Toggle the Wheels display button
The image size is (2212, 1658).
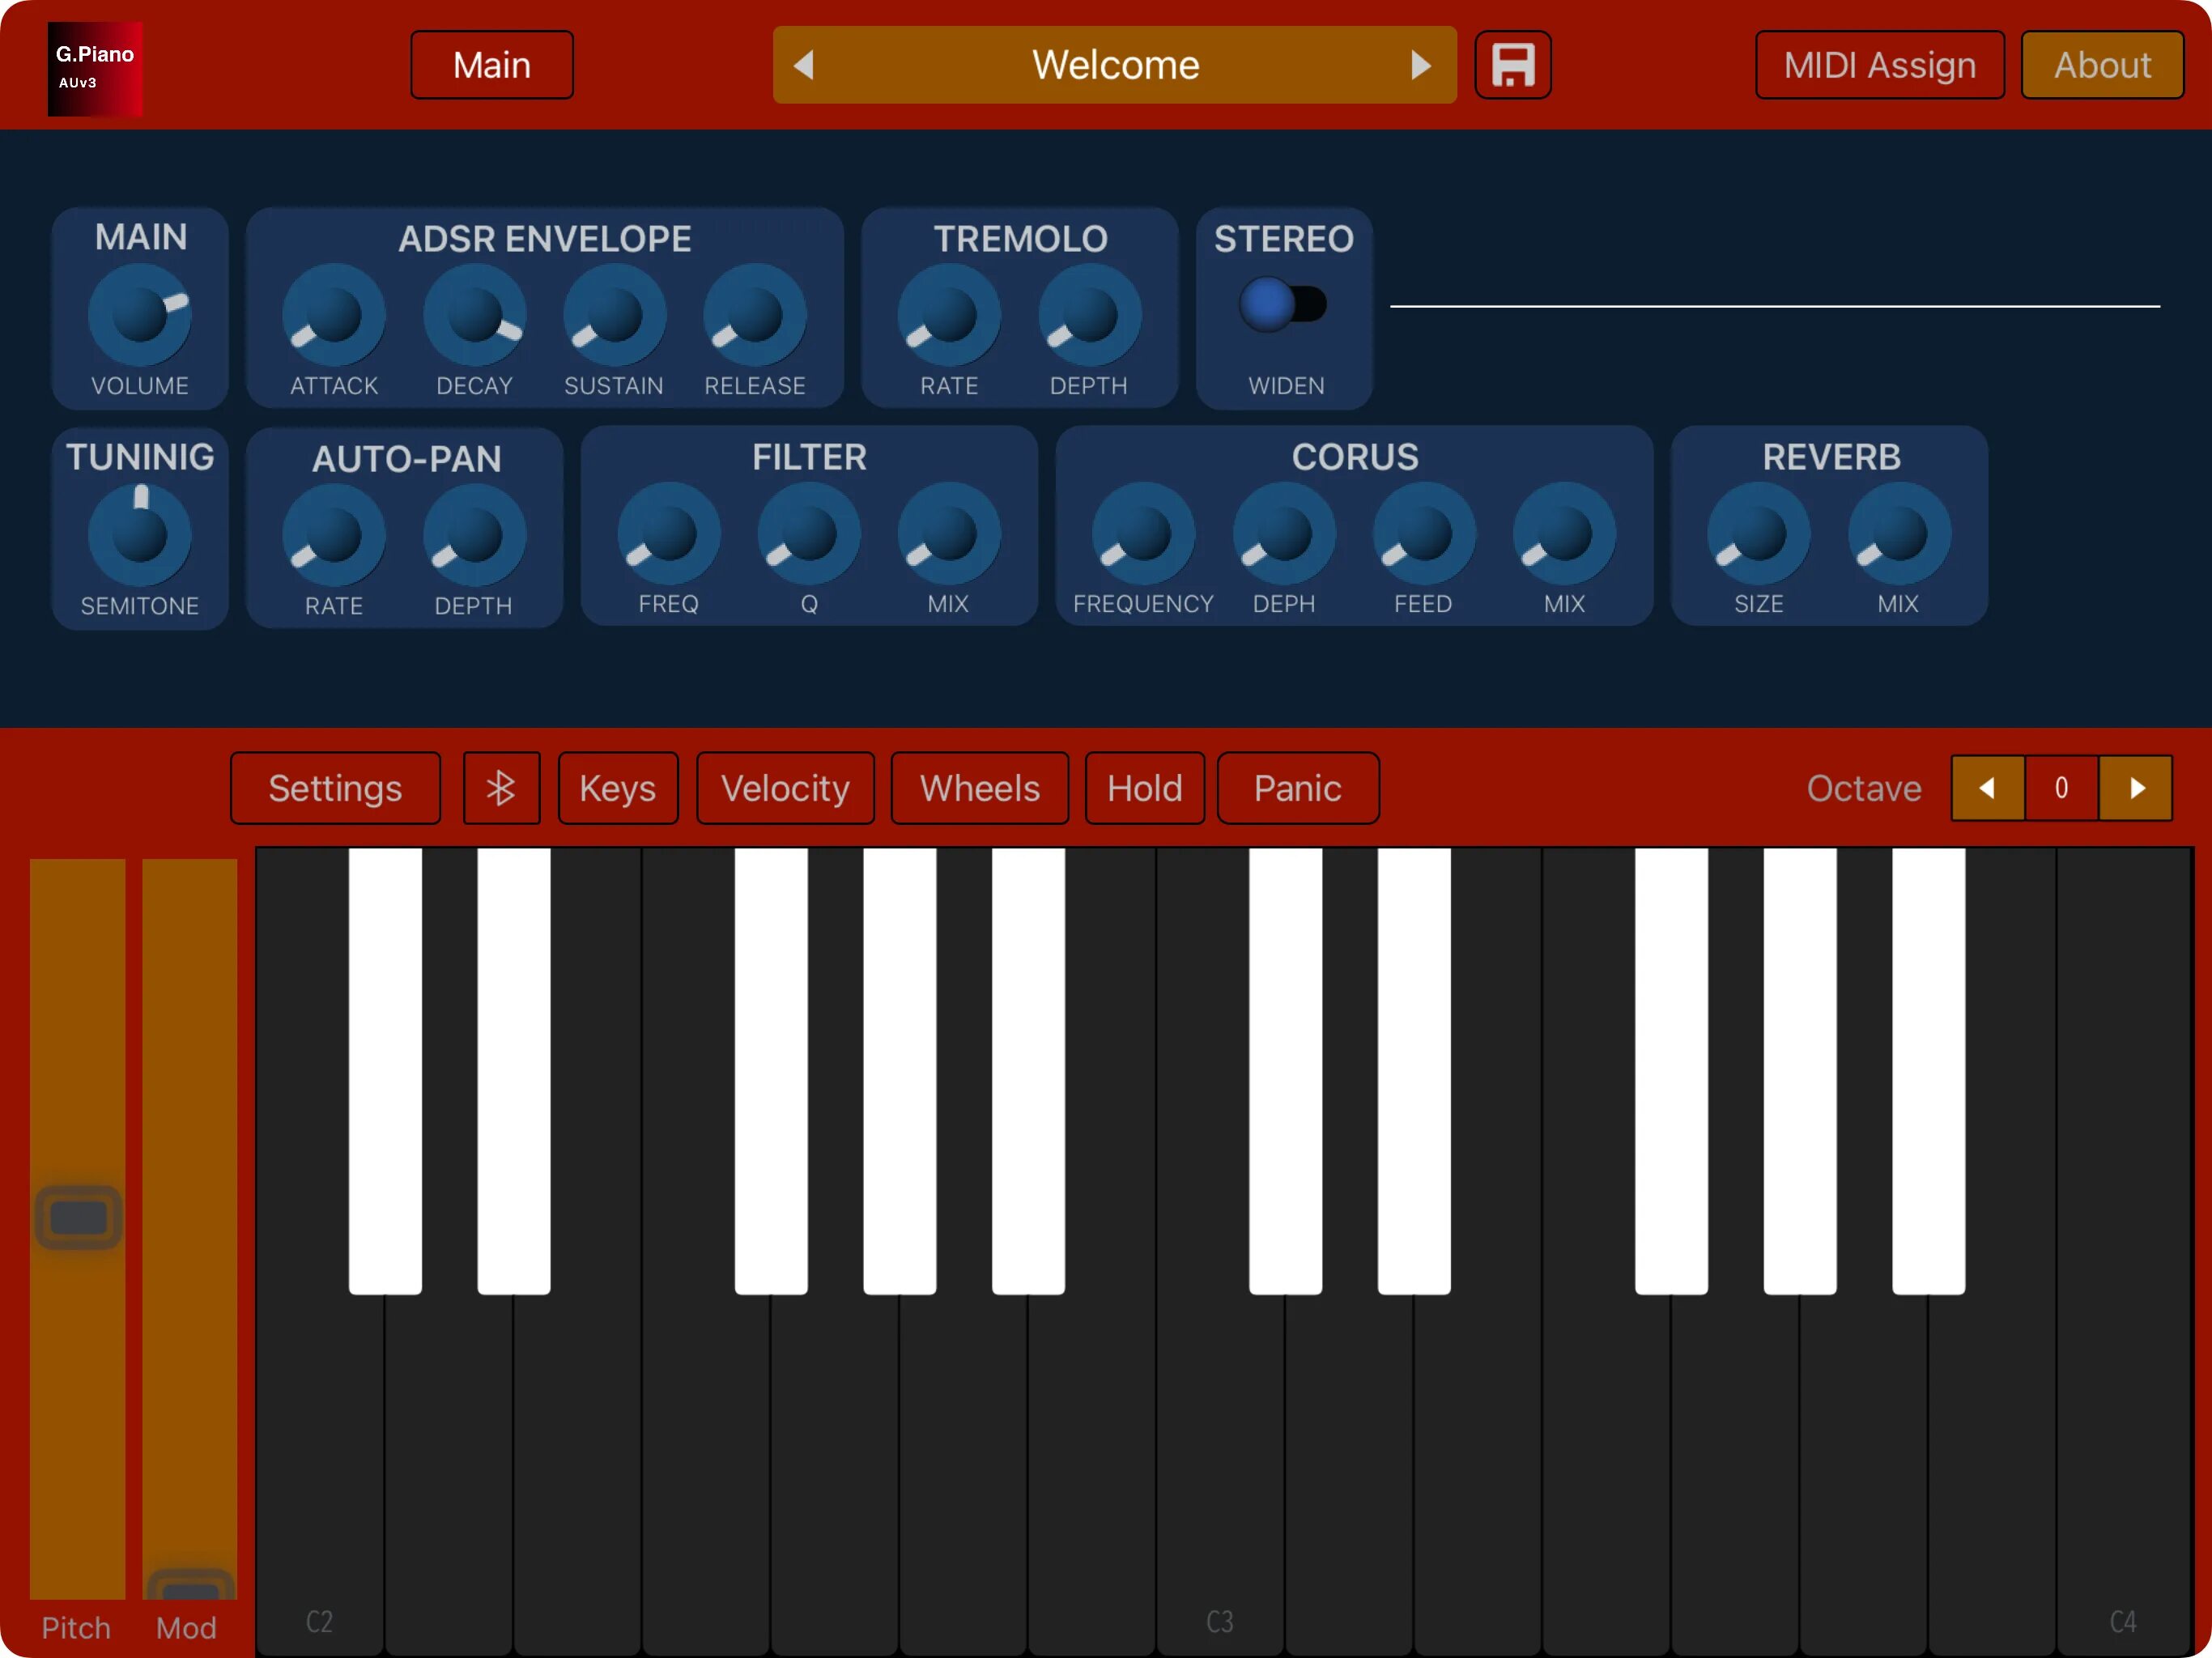(x=979, y=788)
